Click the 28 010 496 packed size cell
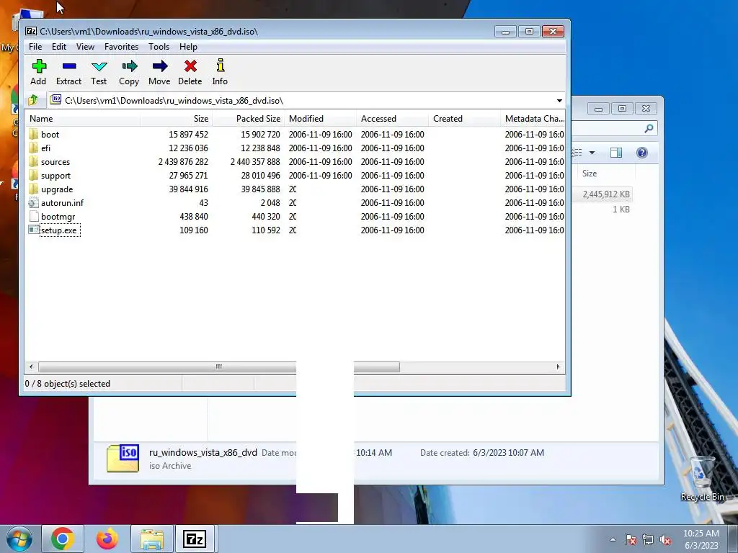 coord(260,176)
